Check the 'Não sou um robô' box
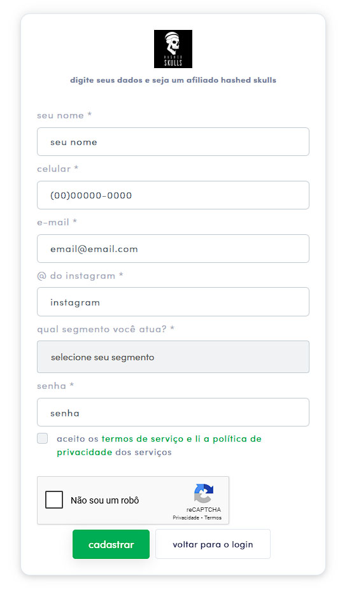Screen dimensions: 347x592 54,500
